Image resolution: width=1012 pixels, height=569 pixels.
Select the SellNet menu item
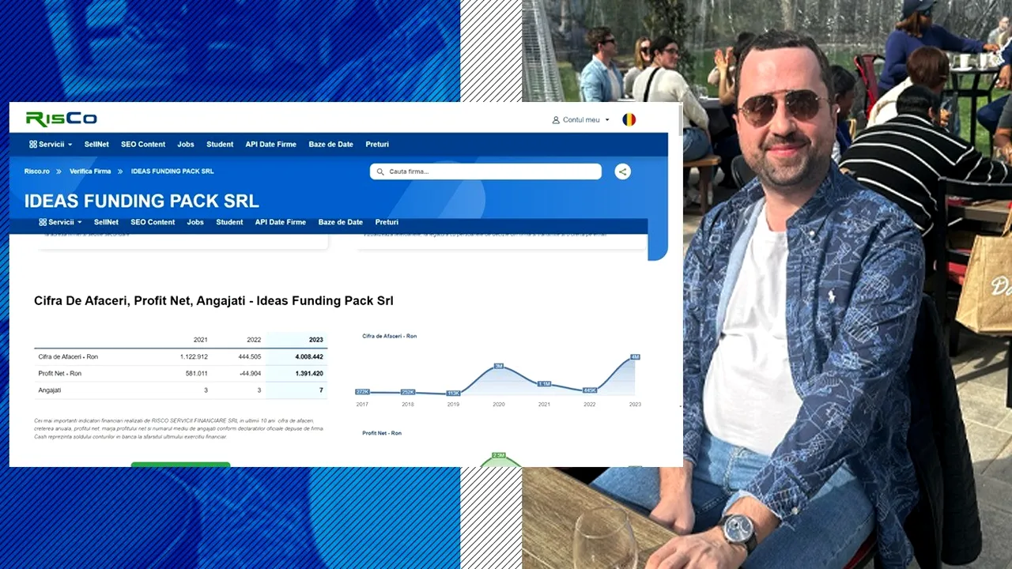[x=96, y=144]
